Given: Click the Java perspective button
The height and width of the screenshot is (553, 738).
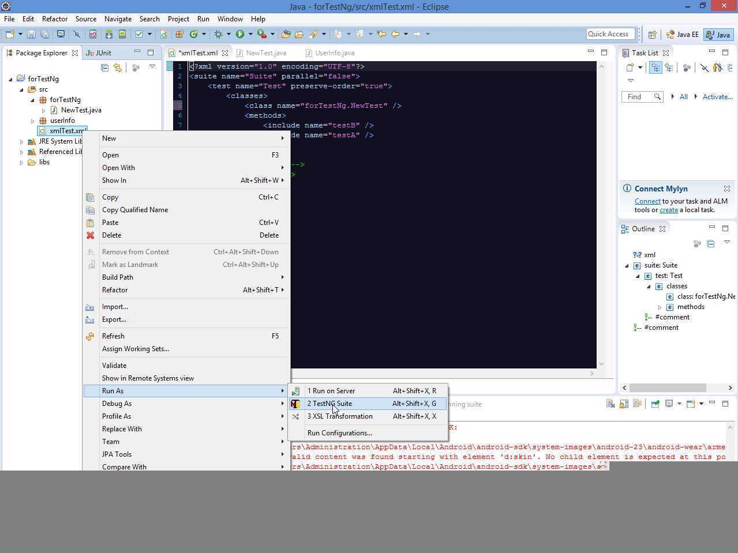Looking at the screenshot, I should click(718, 35).
